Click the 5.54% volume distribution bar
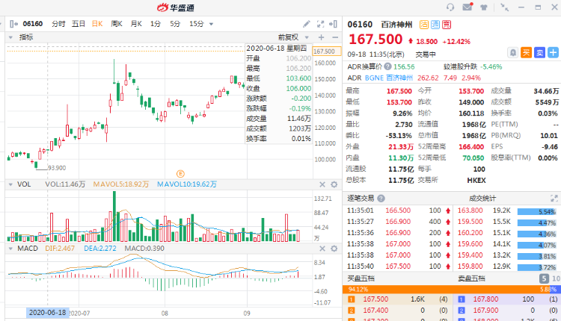Screen dimensions: 561x321 [536, 212]
